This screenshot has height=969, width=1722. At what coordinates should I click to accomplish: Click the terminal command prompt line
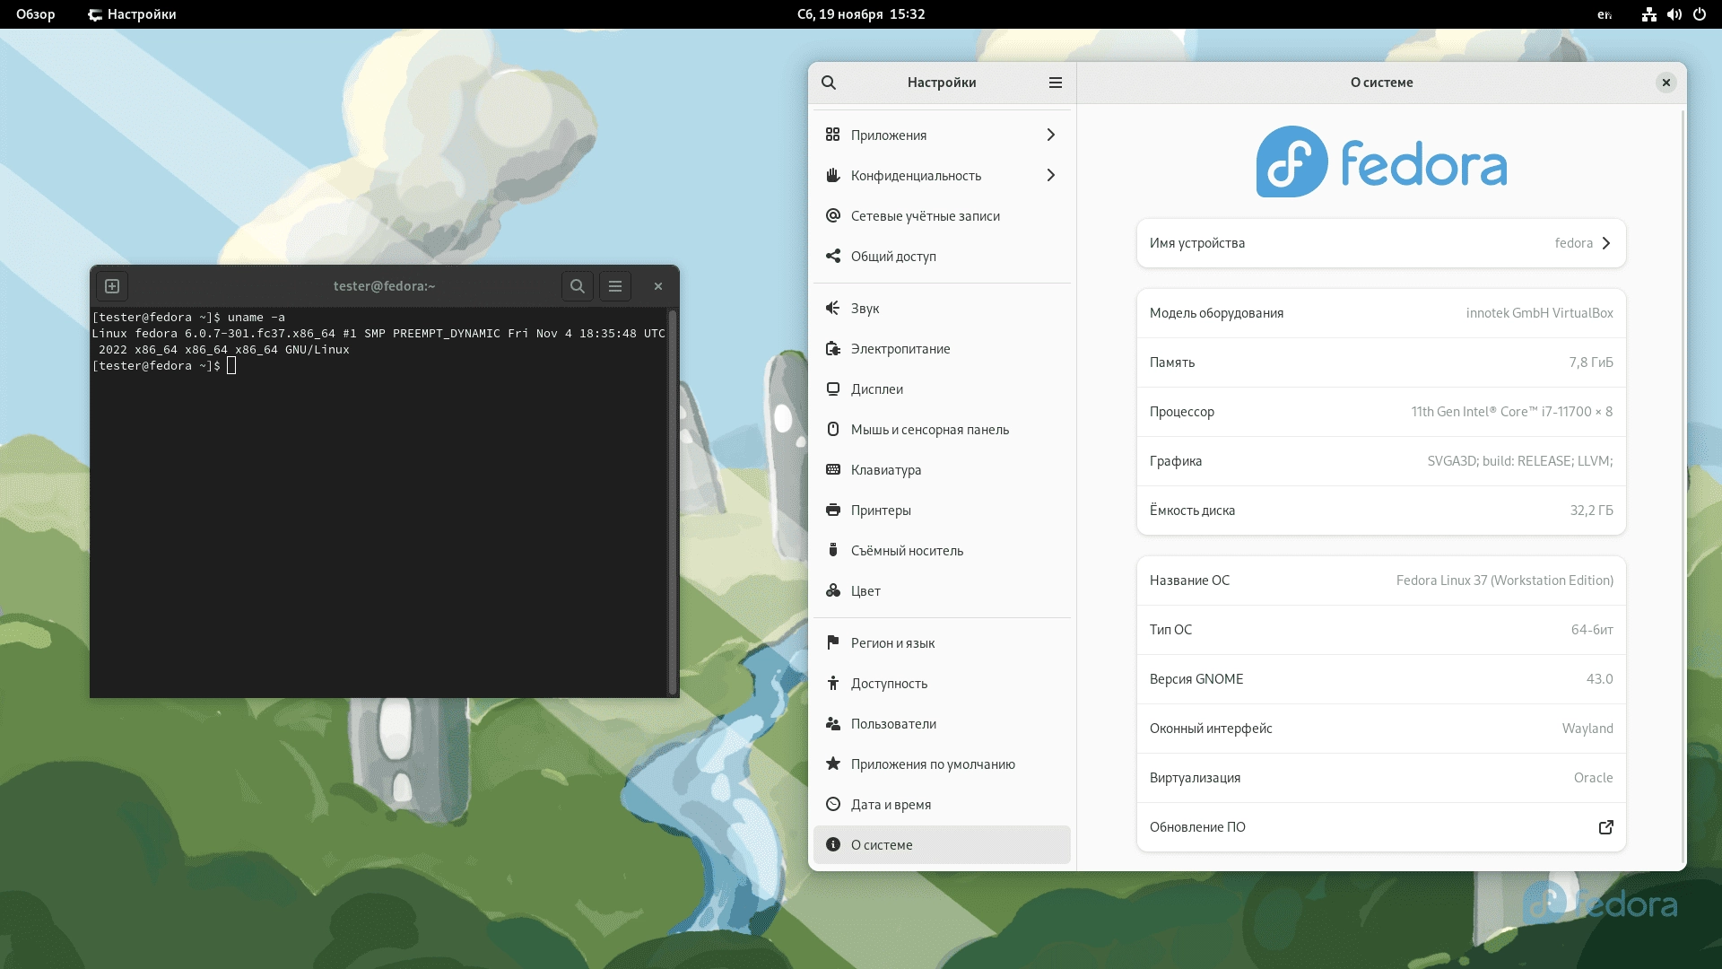point(164,366)
